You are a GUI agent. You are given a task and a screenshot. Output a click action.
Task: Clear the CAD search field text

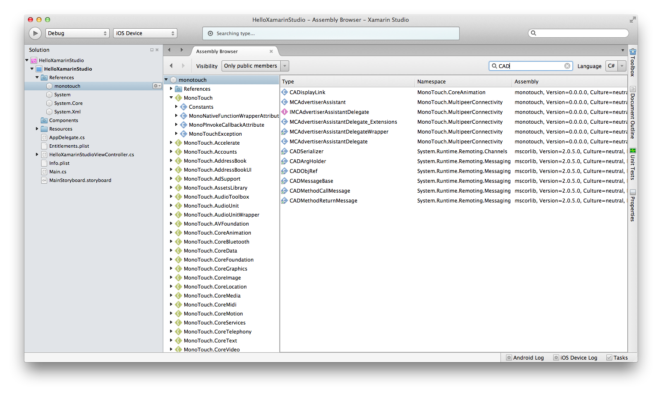tap(567, 66)
